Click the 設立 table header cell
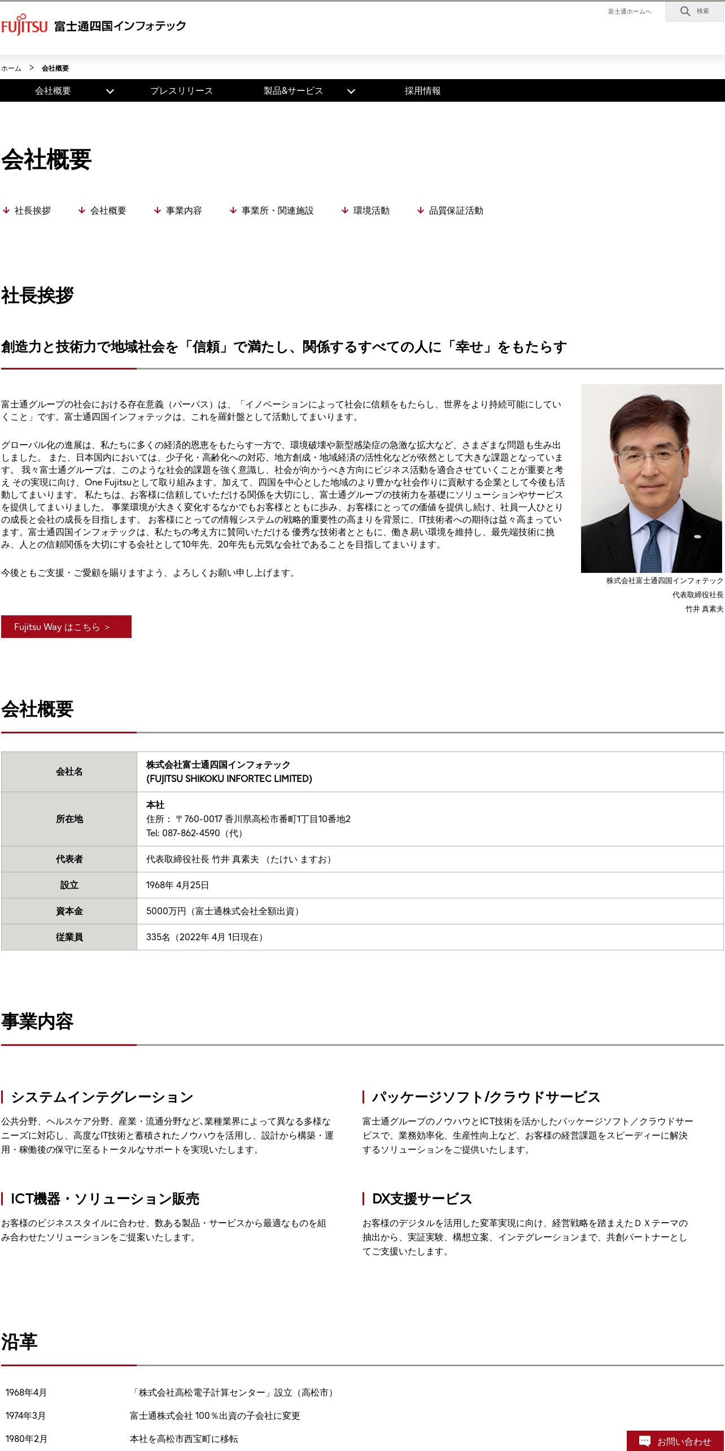725x1451 pixels. pyautogui.click(x=69, y=885)
